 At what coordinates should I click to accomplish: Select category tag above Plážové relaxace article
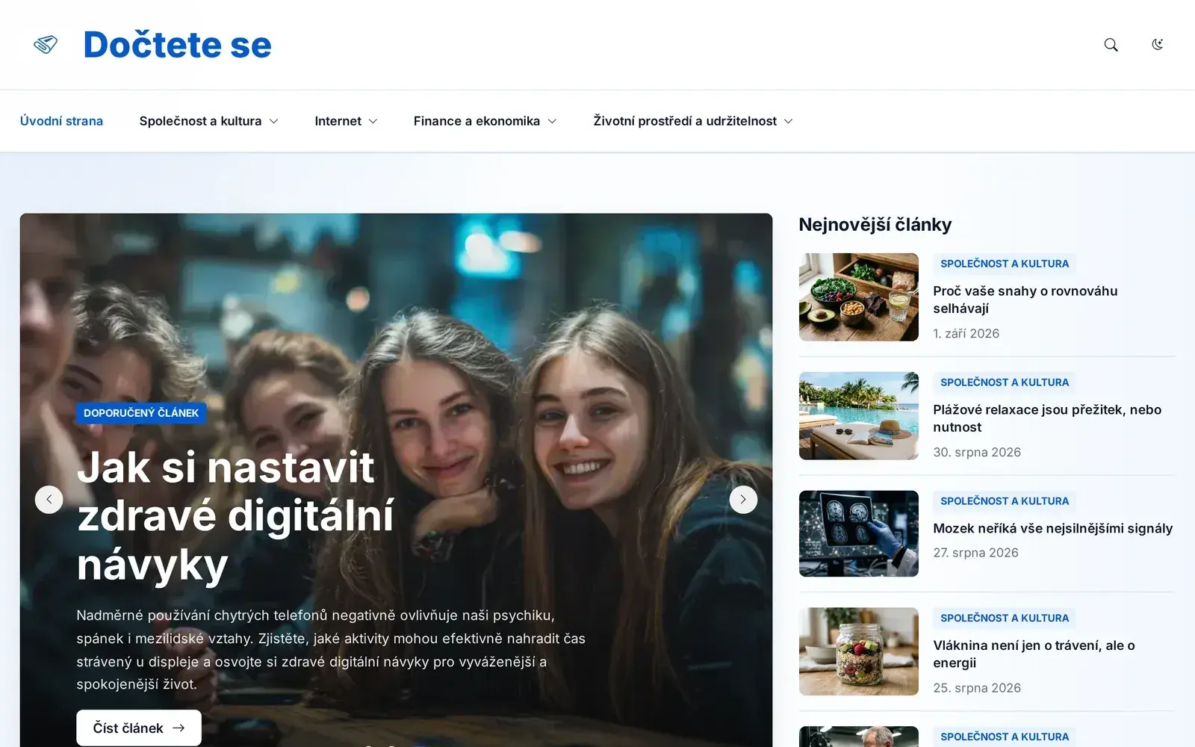click(x=1005, y=382)
